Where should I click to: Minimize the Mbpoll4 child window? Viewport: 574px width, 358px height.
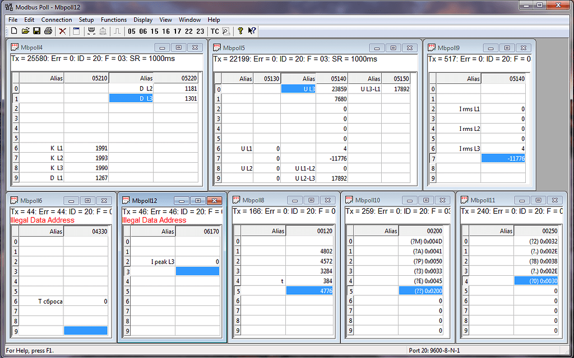(163, 48)
